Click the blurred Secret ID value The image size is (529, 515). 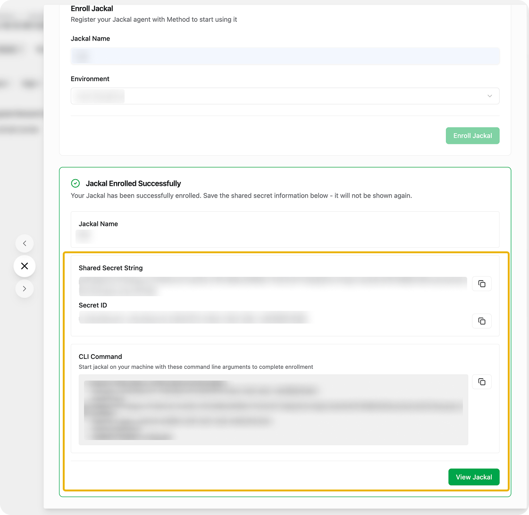[193, 318]
